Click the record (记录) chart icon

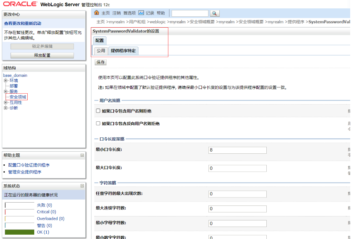pos(141,13)
